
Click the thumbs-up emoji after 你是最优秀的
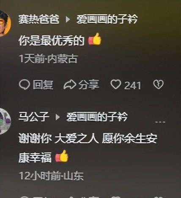(x=95, y=39)
